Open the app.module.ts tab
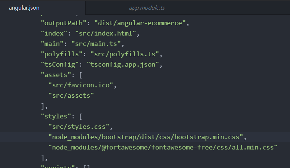 point(146,8)
